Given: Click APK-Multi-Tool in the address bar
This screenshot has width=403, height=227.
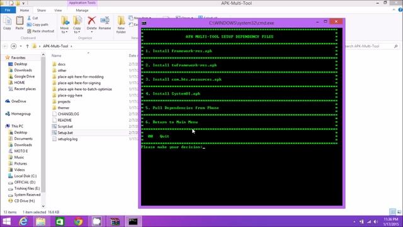Looking at the screenshot, I should pos(55,46).
